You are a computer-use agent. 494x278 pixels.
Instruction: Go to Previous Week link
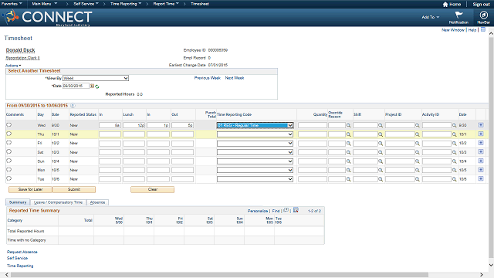click(208, 78)
